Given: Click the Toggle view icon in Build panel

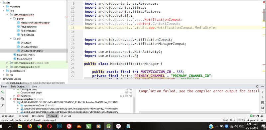Looking at the screenshot, I should 2,99.
